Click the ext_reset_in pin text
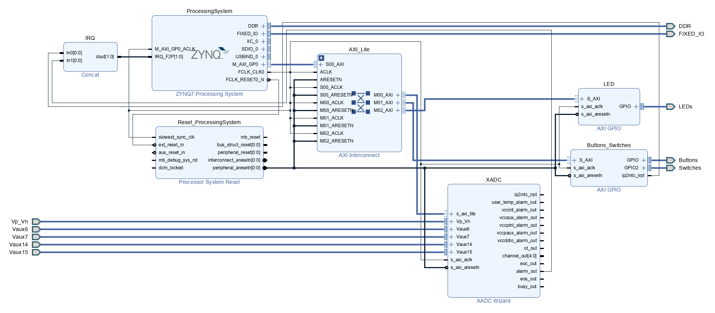 (171, 145)
